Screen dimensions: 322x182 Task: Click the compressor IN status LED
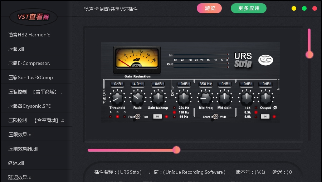click(x=166, y=117)
